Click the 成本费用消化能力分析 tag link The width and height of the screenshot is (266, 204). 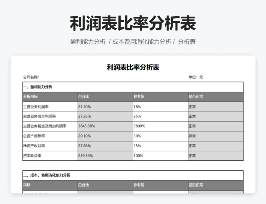[x=142, y=42]
